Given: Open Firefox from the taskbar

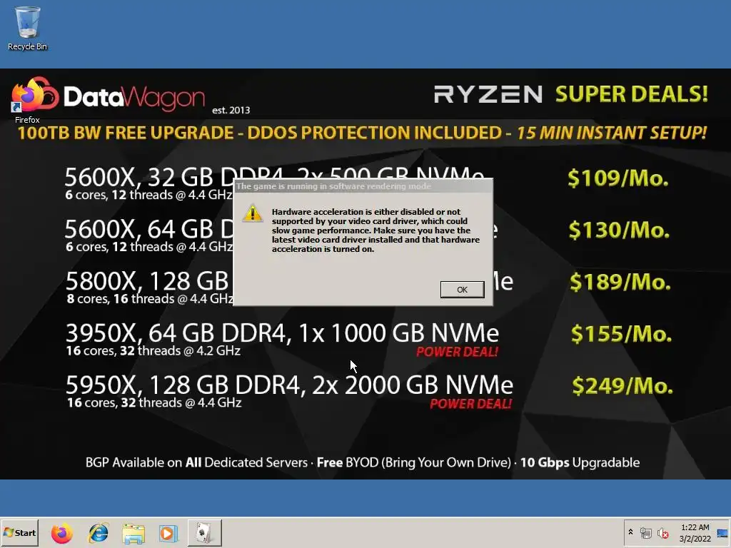Looking at the screenshot, I should (62, 533).
